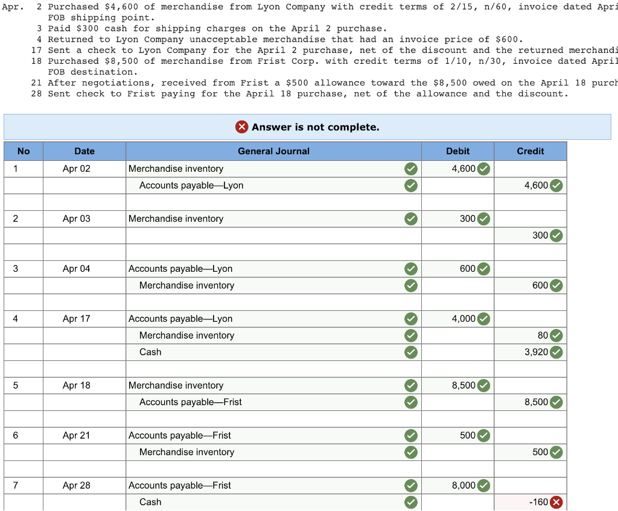The height and width of the screenshot is (511, 618).
Task: Click green check beside Apr 02 Merchandise inventory account
Action: [x=410, y=169]
